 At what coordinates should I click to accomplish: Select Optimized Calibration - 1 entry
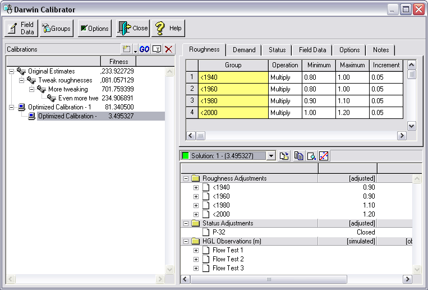click(59, 107)
